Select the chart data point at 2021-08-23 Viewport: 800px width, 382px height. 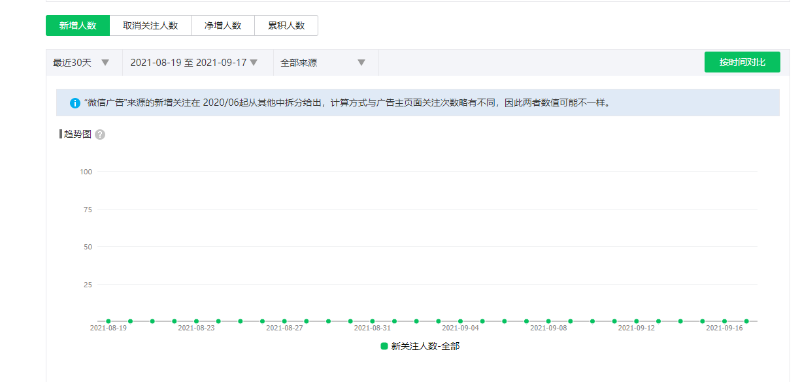[196, 321]
